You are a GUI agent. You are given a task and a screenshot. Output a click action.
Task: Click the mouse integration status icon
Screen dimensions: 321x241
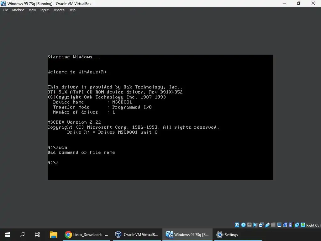pyautogui.click(x=297, y=225)
